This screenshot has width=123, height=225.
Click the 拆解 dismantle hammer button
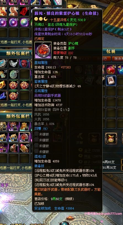[80, 139]
